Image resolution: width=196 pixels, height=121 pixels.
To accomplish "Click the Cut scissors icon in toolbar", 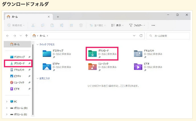I will click(x=33, y=26).
